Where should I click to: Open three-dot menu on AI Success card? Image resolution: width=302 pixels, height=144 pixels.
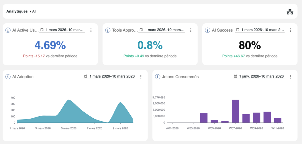(290, 30)
